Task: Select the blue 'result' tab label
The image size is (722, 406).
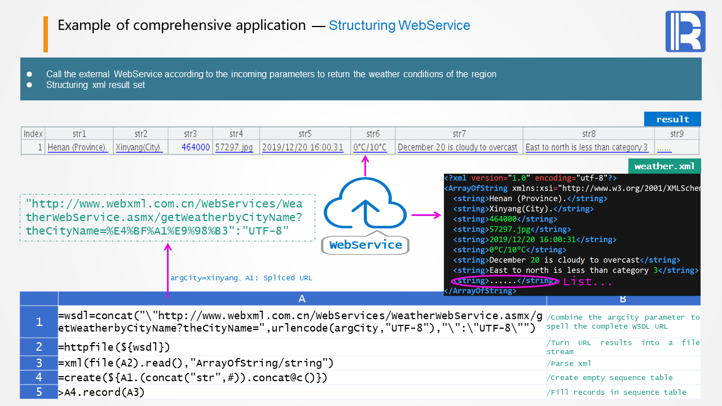Action: (x=672, y=119)
